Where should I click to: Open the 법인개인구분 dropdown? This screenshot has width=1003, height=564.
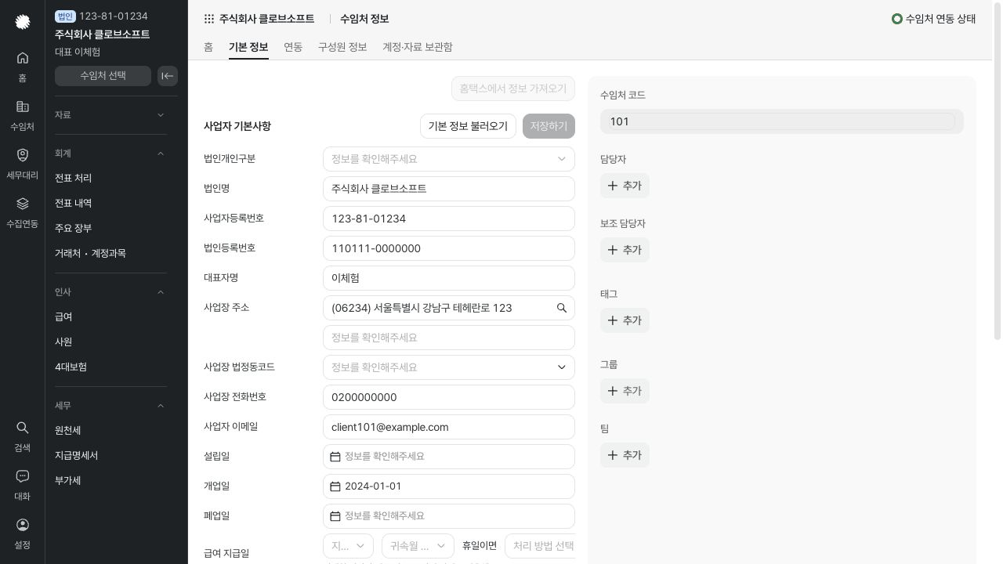(449, 159)
